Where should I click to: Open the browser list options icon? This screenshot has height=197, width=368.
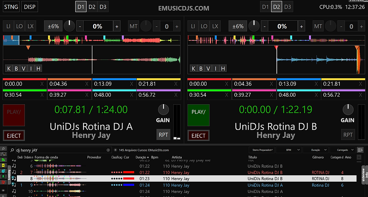click(x=360, y=150)
